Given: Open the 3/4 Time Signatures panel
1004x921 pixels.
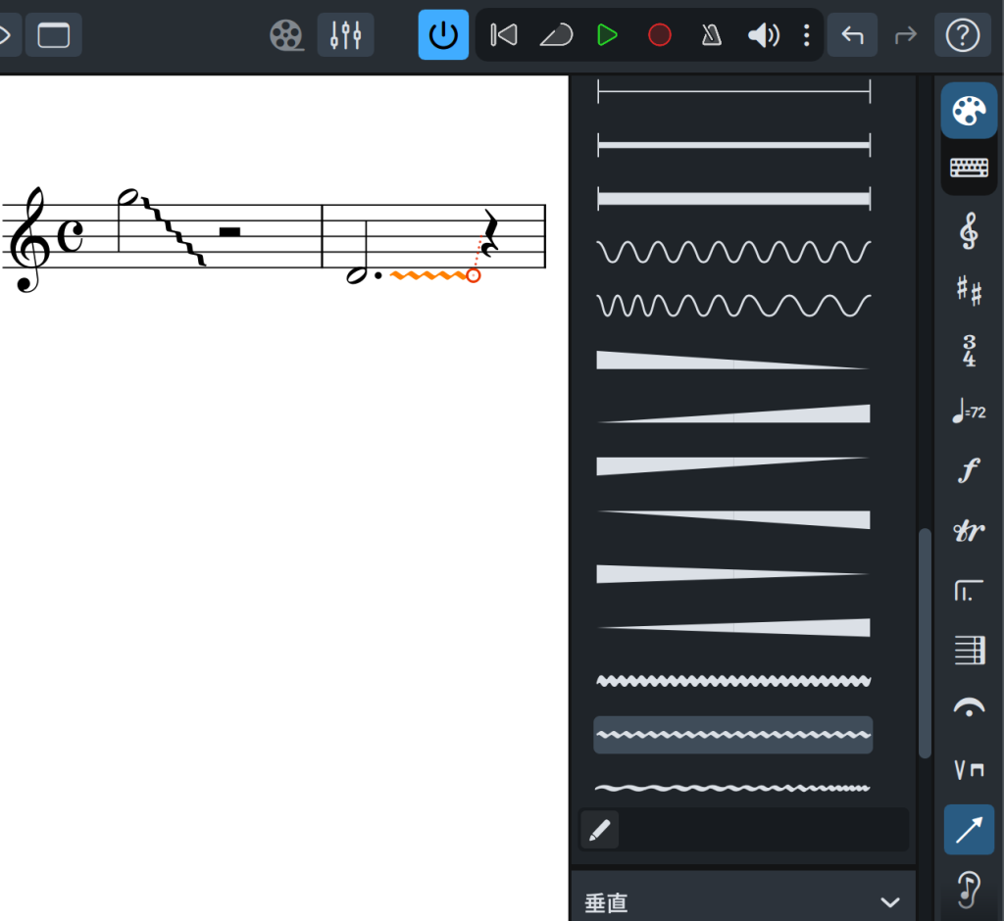Looking at the screenshot, I should [969, 351].
